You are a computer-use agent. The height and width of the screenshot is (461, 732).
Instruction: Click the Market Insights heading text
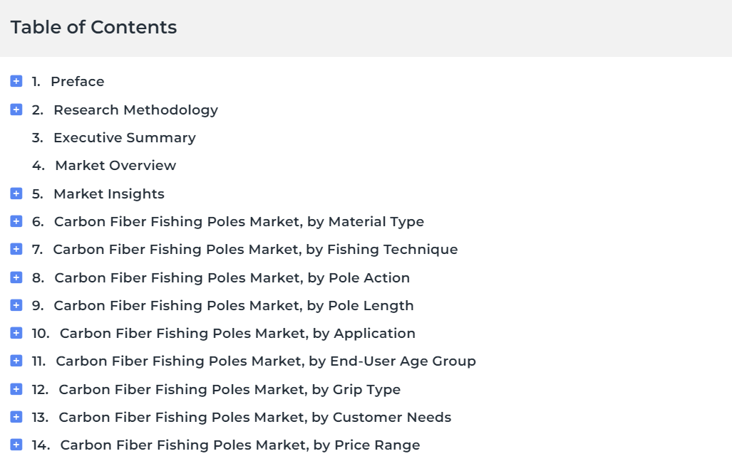pos(109,194)
